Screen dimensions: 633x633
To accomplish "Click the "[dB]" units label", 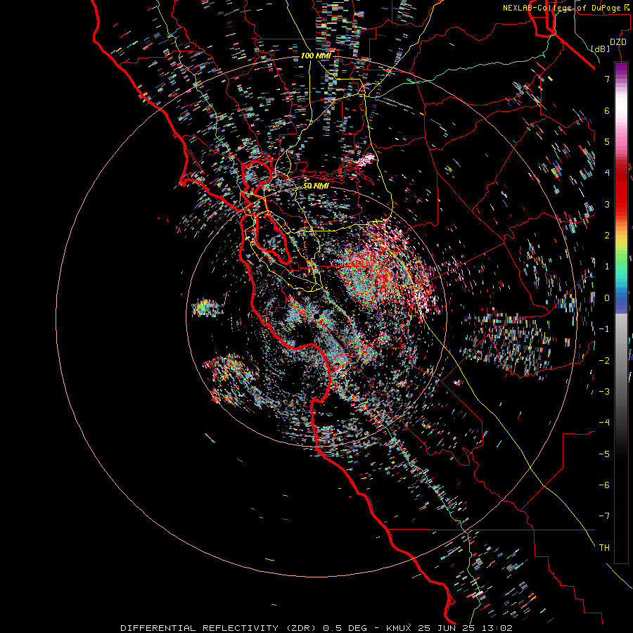I will pyautogui.click(x=601, y=49).
